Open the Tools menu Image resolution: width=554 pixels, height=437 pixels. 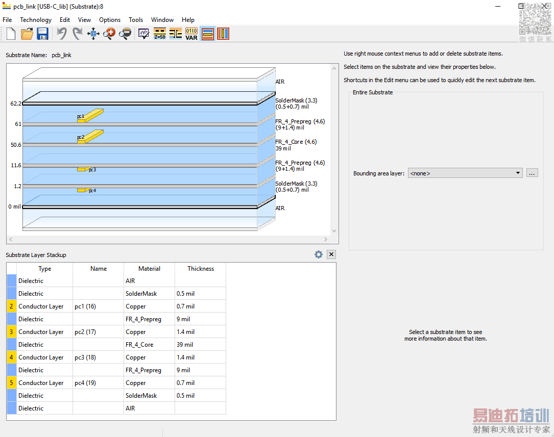(x=136, y=20)
